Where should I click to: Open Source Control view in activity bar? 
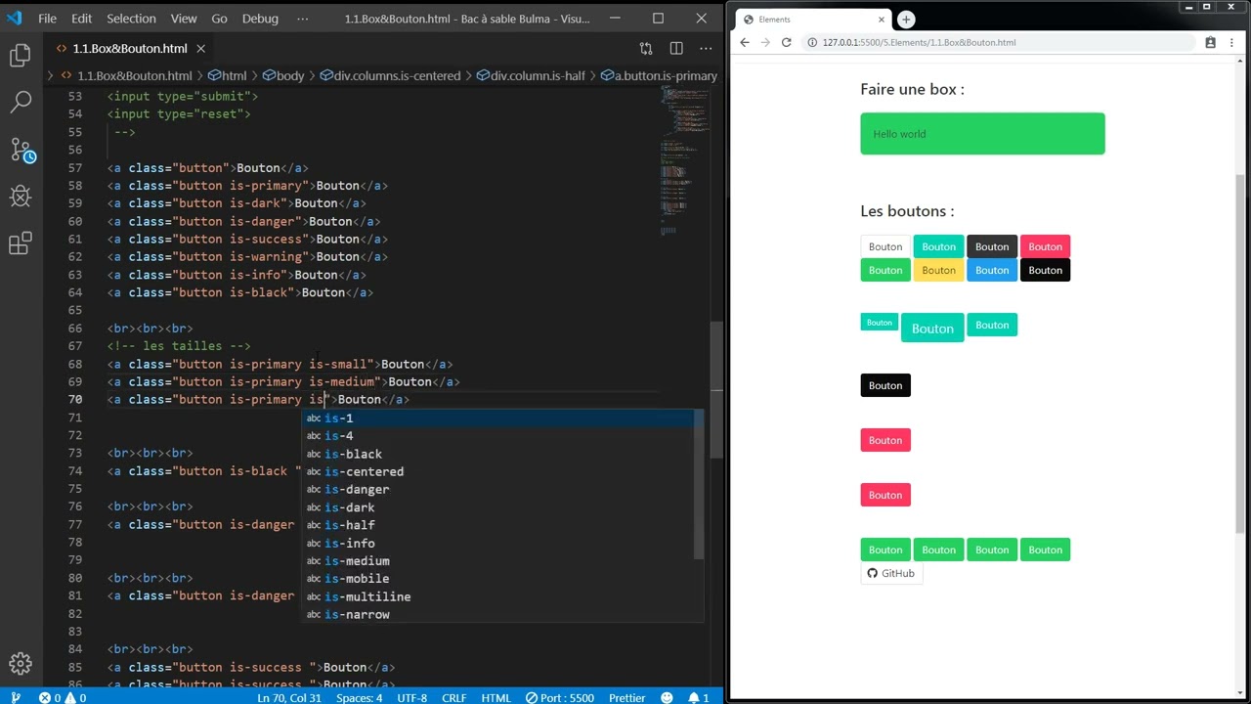click(x=21, y=150)
